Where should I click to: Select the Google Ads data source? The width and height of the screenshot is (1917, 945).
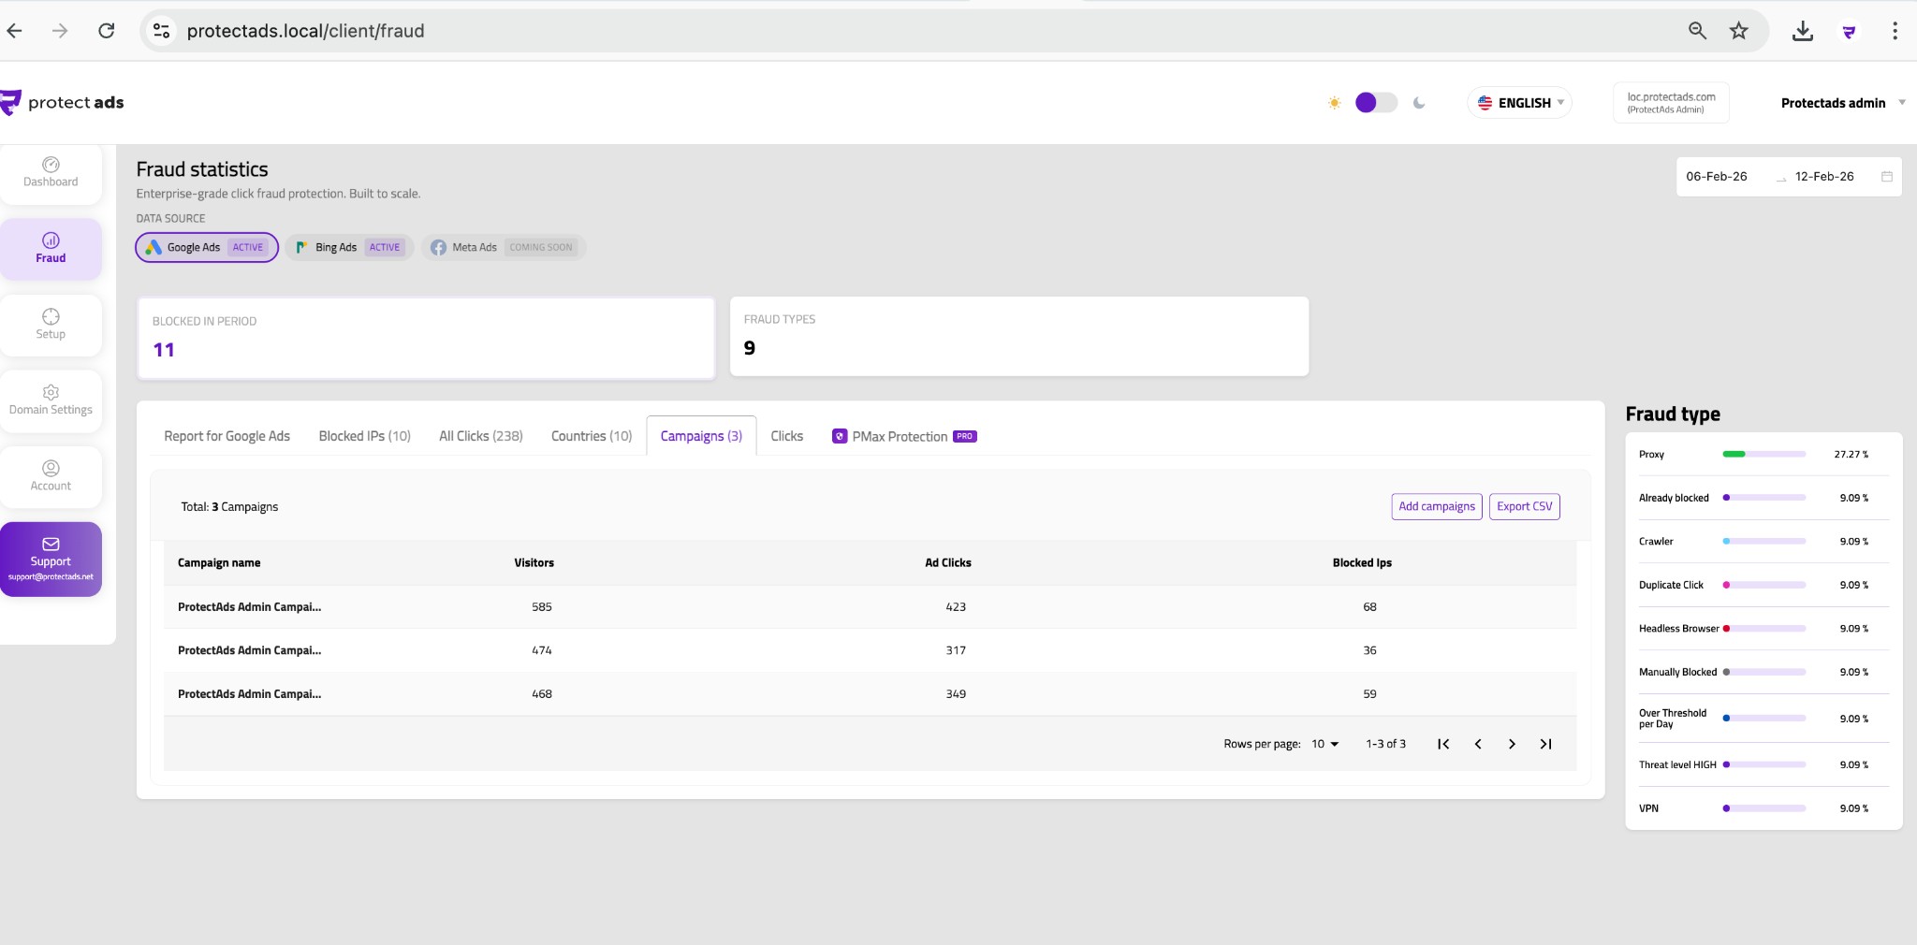point(206,247)
